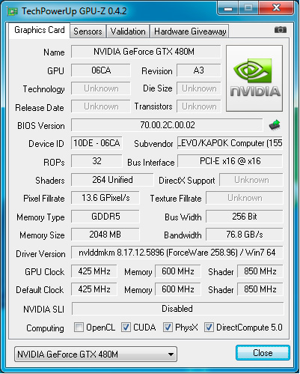Click the ROPs value 32

coord(97,161)
